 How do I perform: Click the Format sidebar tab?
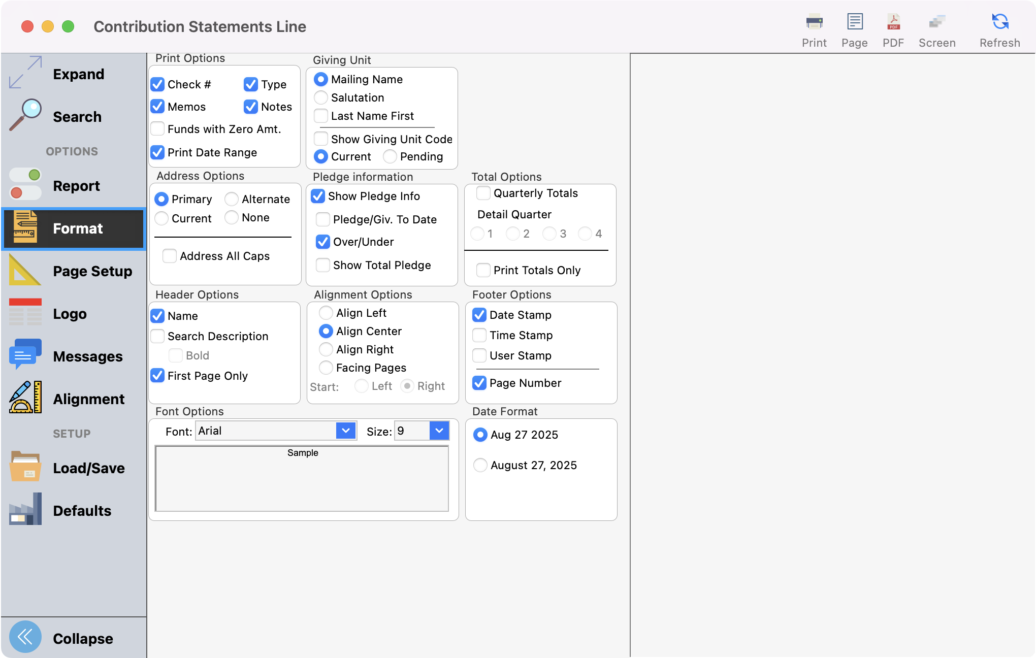[x=74, y=228]
